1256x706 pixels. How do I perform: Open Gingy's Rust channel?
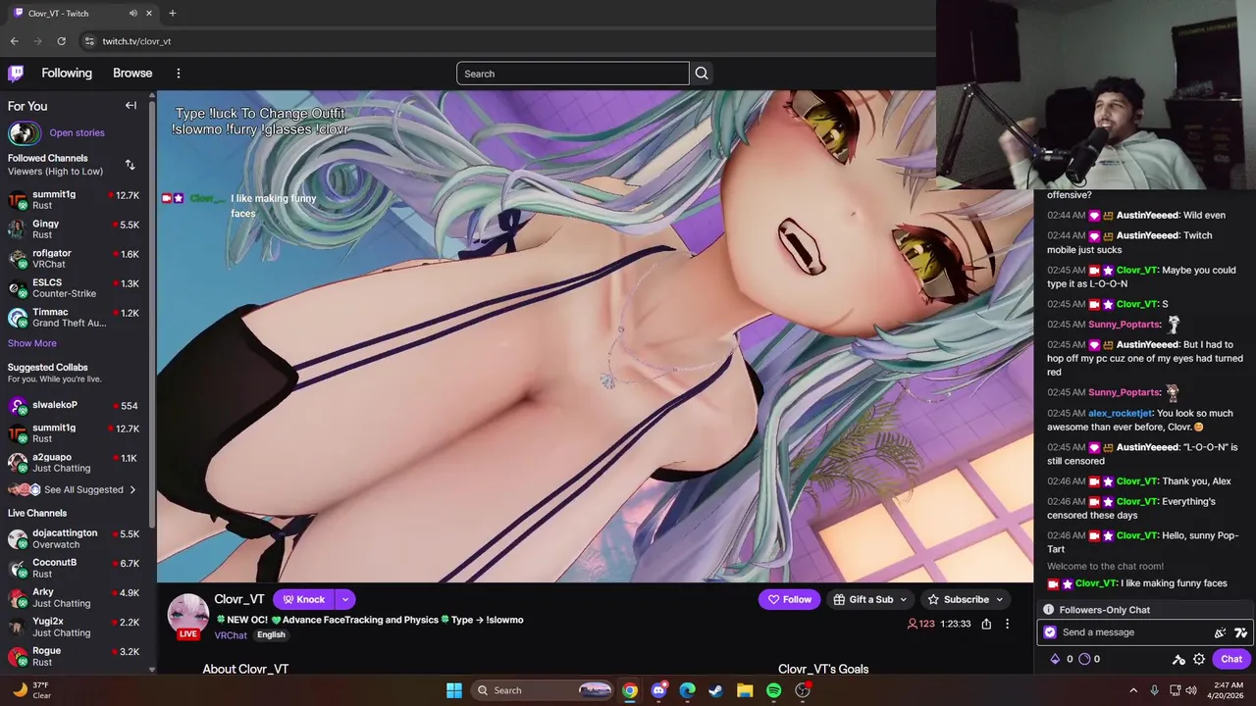74,229
